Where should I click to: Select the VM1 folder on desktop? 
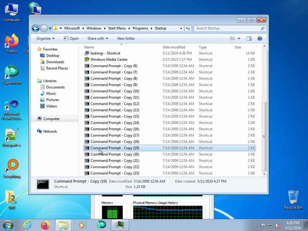click(x=11, y=199)
